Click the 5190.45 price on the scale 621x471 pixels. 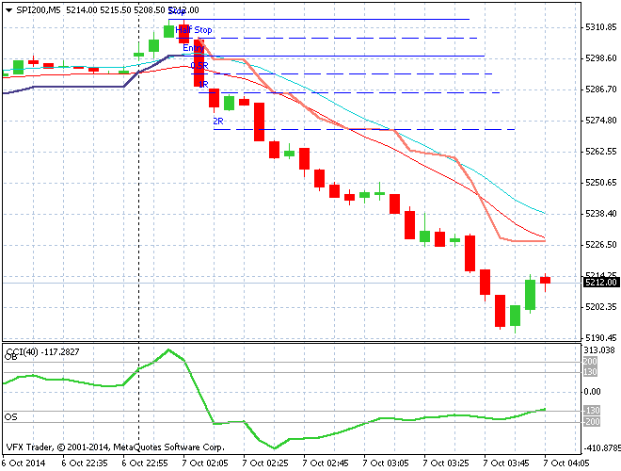[599, 337]
